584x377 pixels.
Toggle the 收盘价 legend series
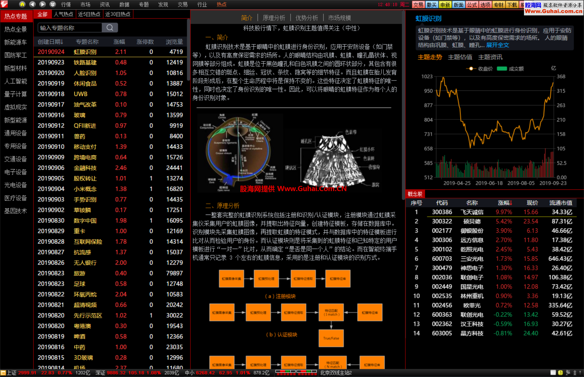coord(479,69)
